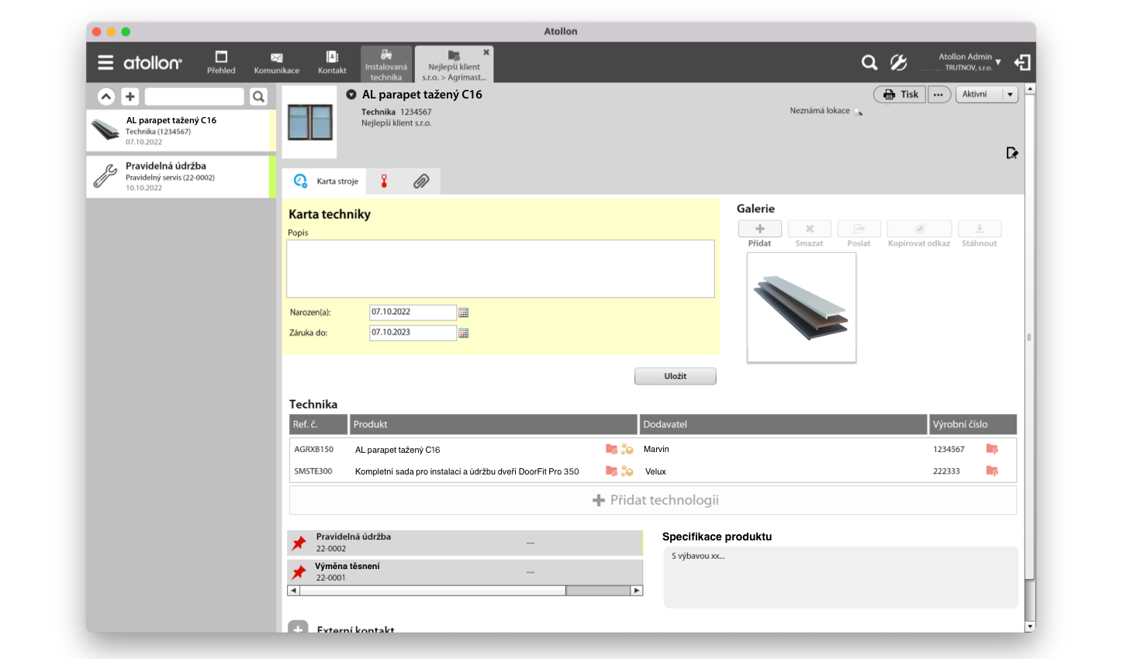Open the paperclip attachments tab

[x=421, y=181]
